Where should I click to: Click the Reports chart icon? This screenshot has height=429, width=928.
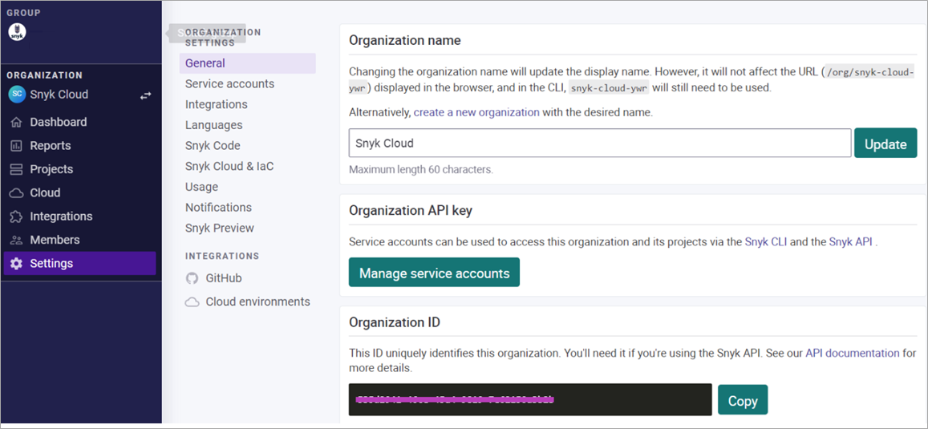click(16, 146)
